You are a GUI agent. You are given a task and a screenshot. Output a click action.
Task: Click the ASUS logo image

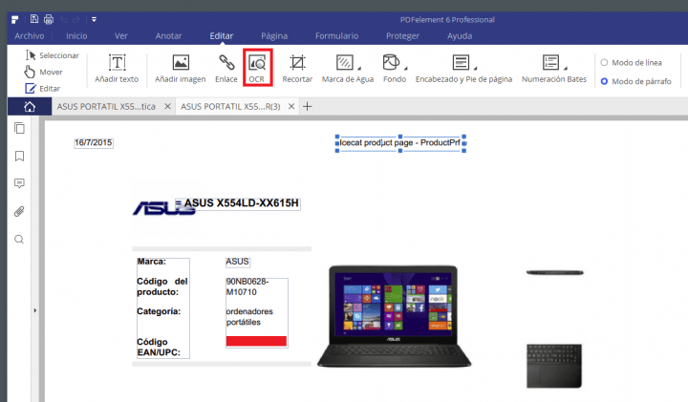[163, 208]
